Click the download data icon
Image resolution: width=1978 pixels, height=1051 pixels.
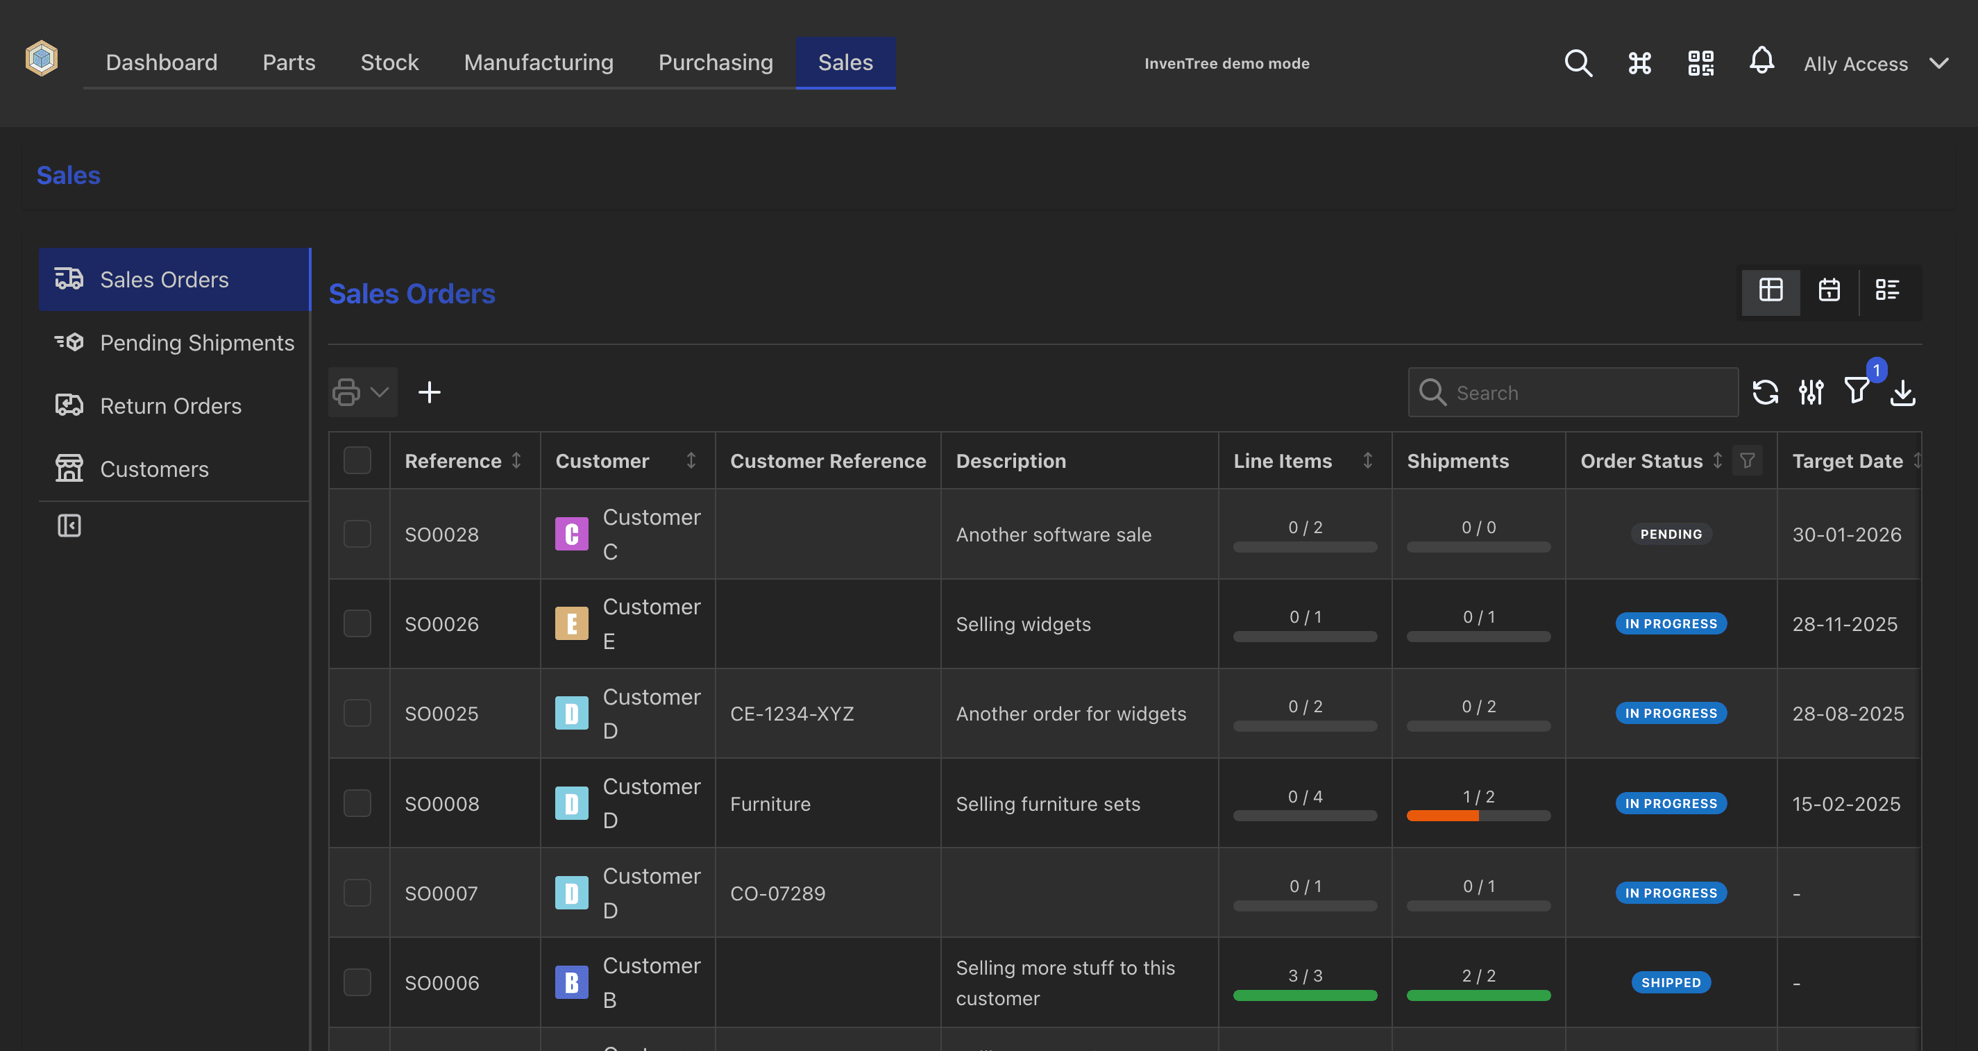click(x=1903, y=393)
